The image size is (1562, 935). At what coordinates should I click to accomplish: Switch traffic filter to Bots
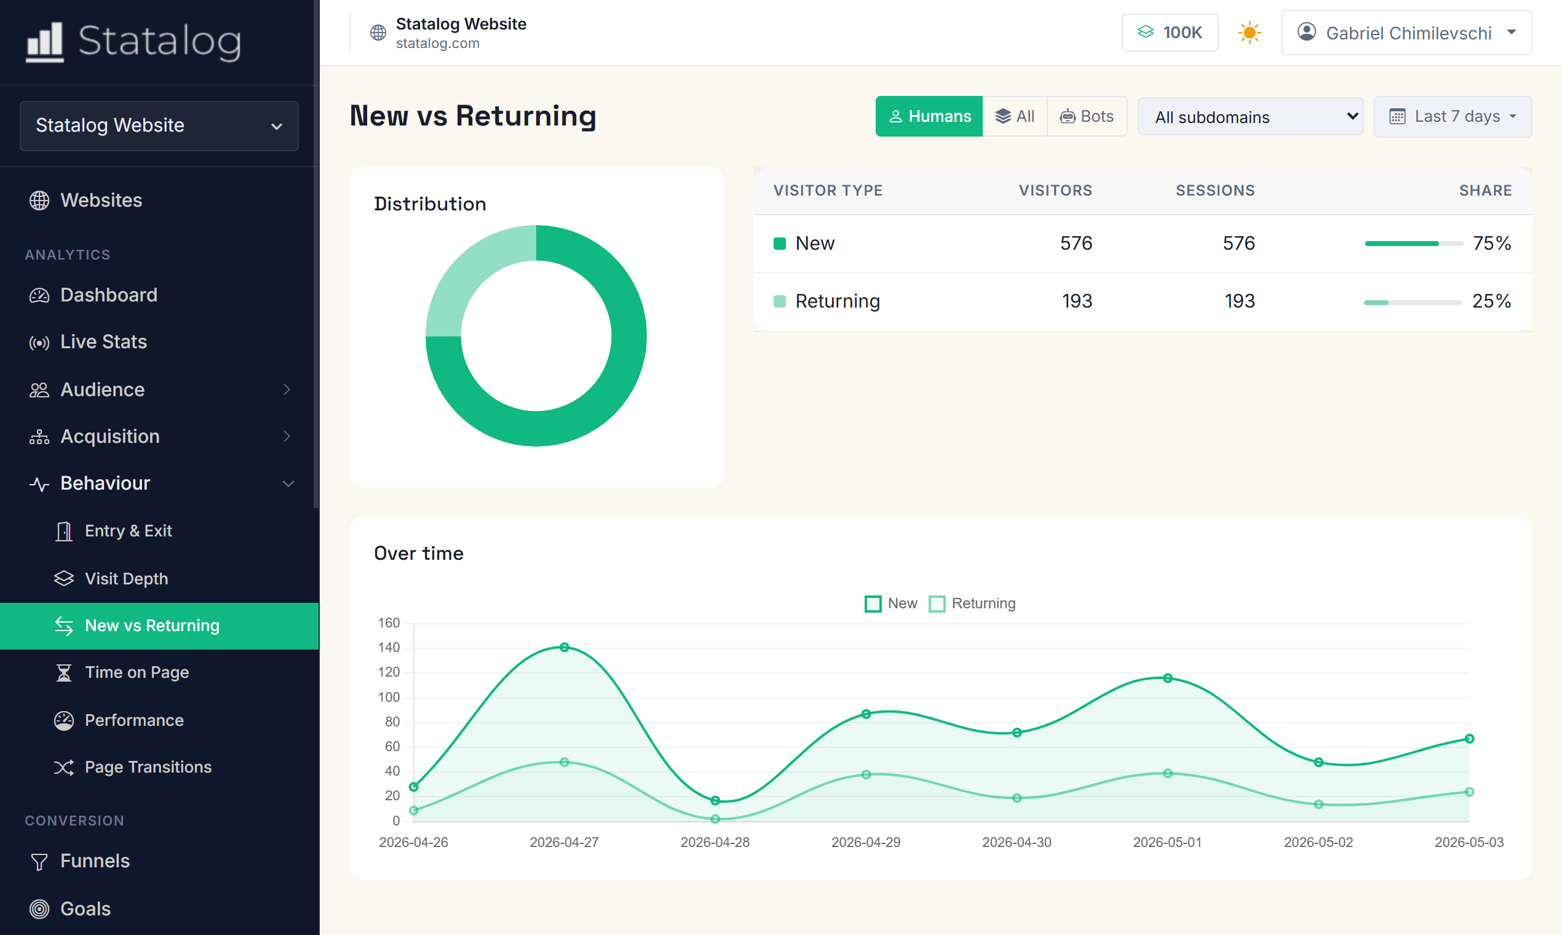pos(1087,116)
